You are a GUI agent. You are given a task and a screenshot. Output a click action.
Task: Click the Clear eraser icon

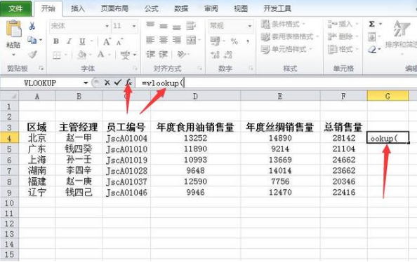point(372,49)
